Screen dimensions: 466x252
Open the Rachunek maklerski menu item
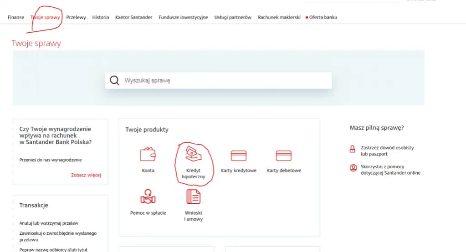279,17
